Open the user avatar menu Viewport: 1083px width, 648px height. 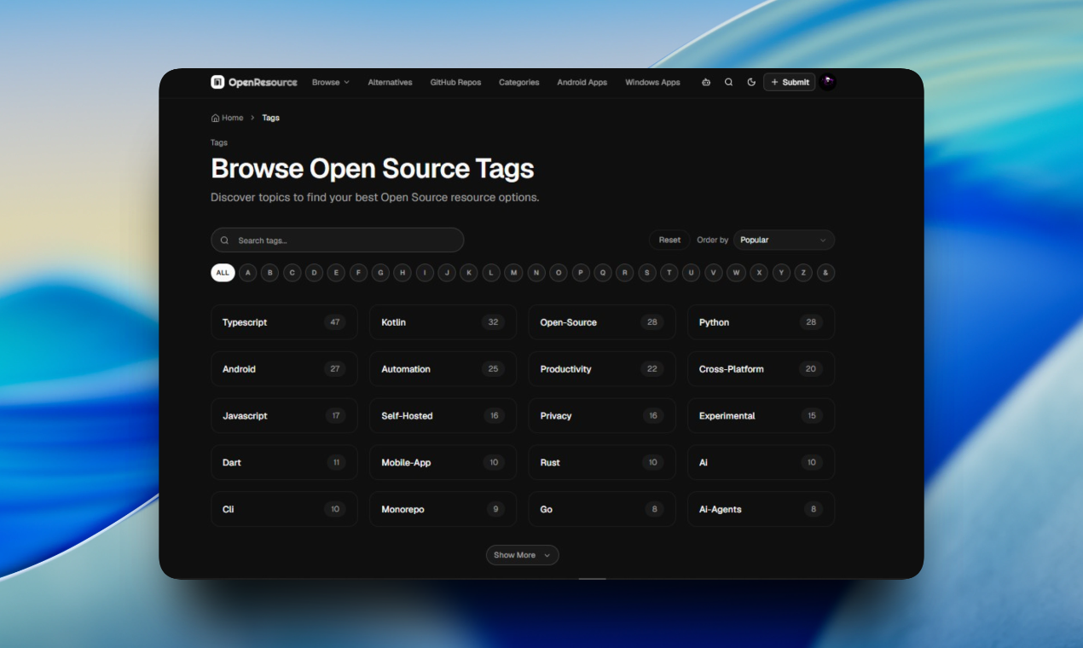pos(827,82)
